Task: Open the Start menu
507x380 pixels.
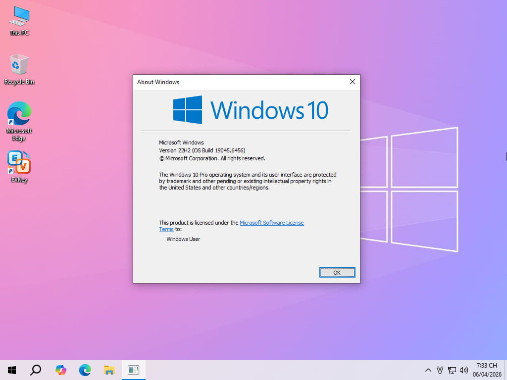Action: pos(12,370)
